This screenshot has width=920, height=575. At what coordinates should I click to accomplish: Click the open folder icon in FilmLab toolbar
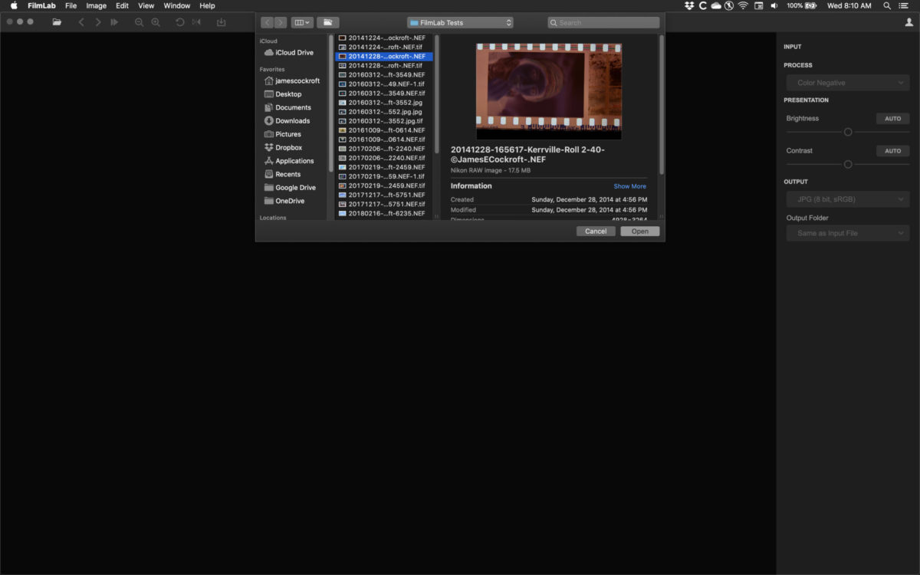tap(57, 22)
